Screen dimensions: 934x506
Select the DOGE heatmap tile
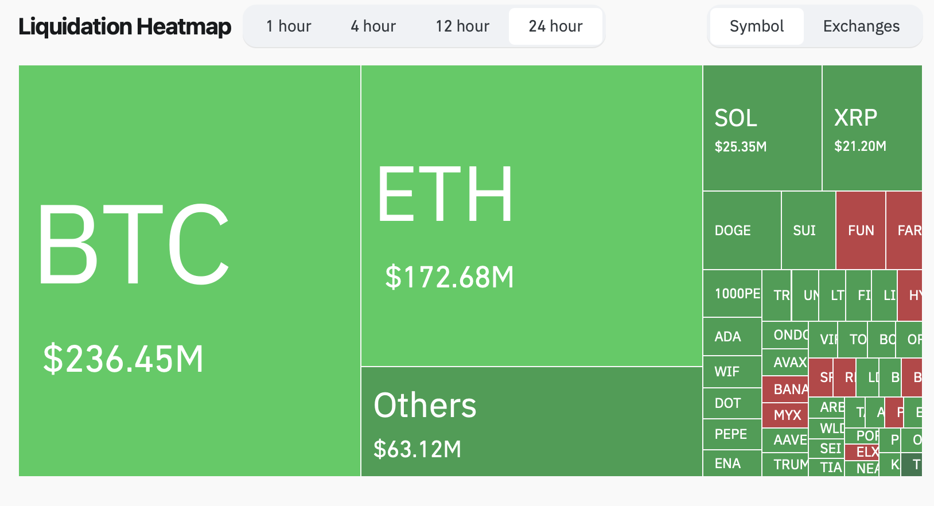point(742,231)
